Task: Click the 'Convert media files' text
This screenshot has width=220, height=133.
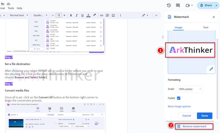Action: 17,90
